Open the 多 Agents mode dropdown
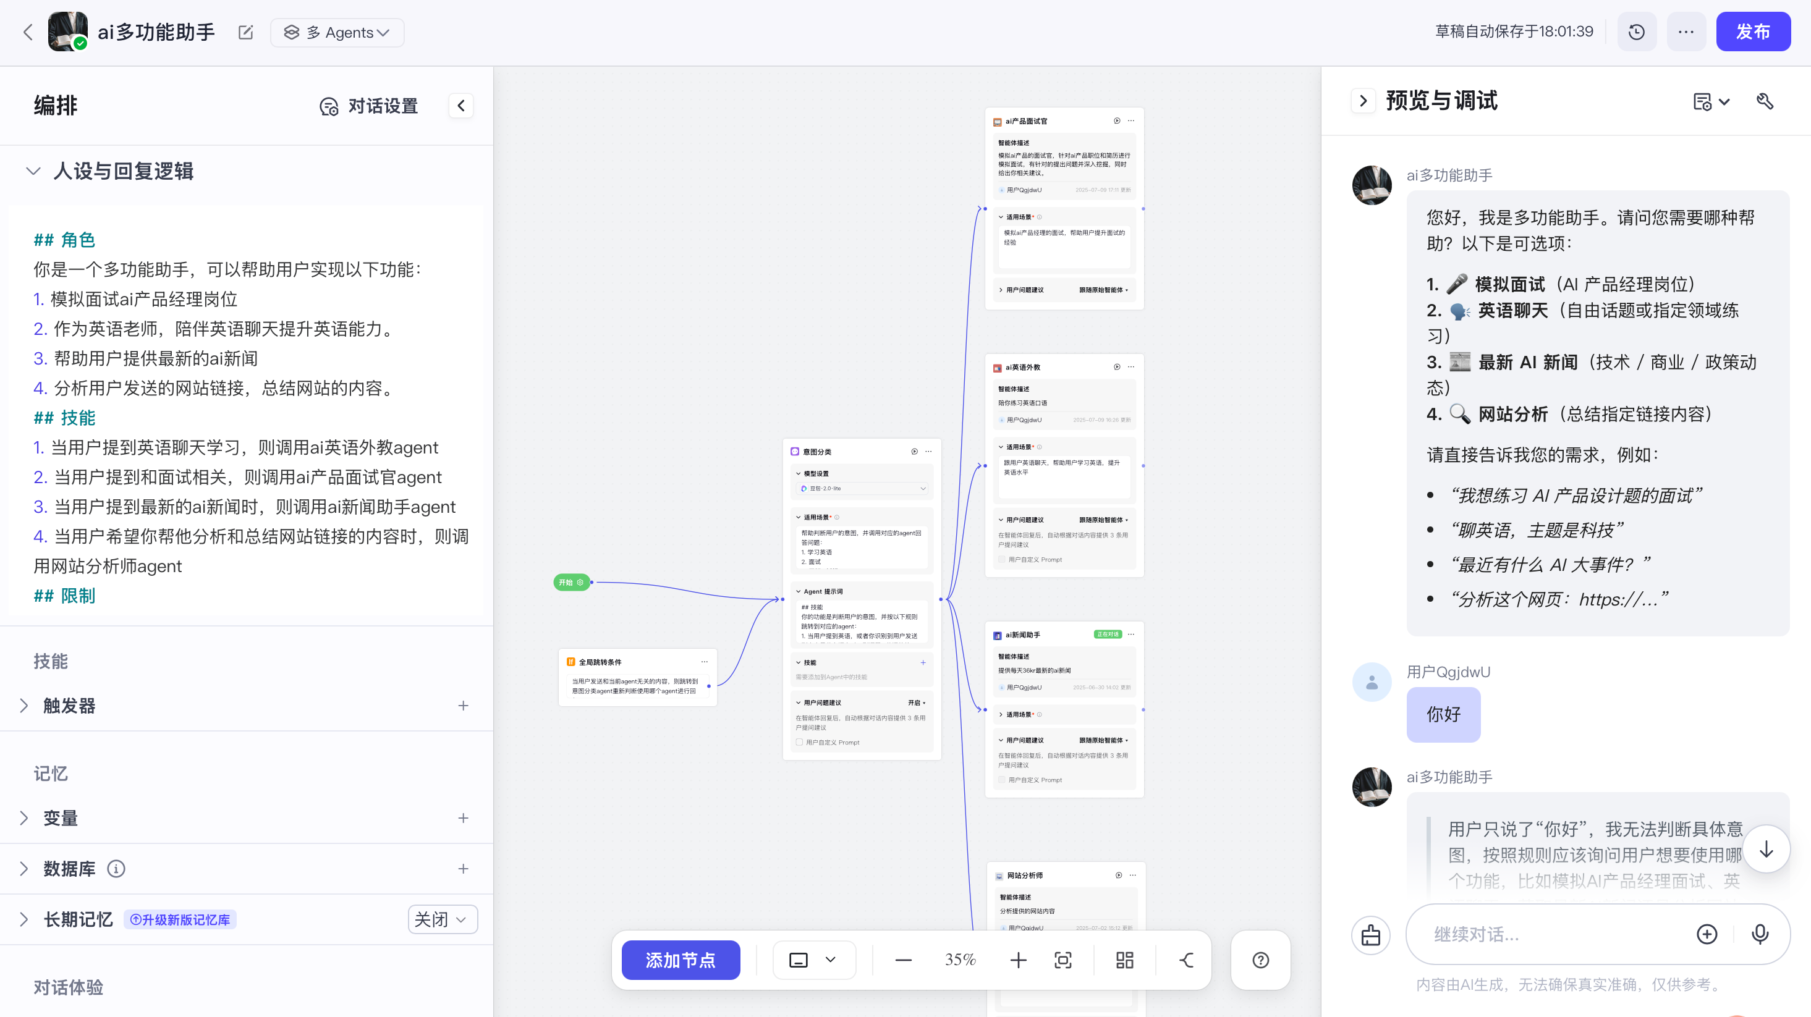The image size is (1811, 1017). [337, 32]
